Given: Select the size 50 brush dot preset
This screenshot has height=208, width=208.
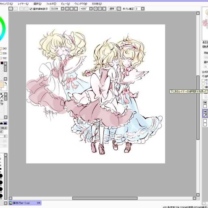Looking at the screenshot, I should (1, 182).
